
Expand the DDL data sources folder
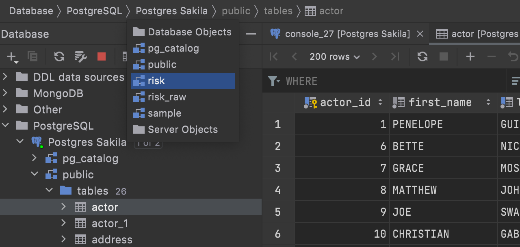5,77
